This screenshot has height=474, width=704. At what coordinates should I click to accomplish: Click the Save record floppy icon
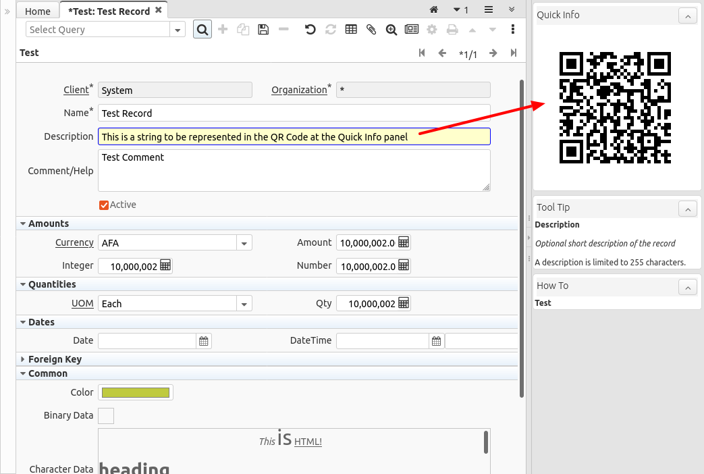point(263,30)
